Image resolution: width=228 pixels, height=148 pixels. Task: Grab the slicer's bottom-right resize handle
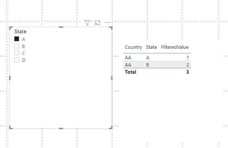click(111, 127)
